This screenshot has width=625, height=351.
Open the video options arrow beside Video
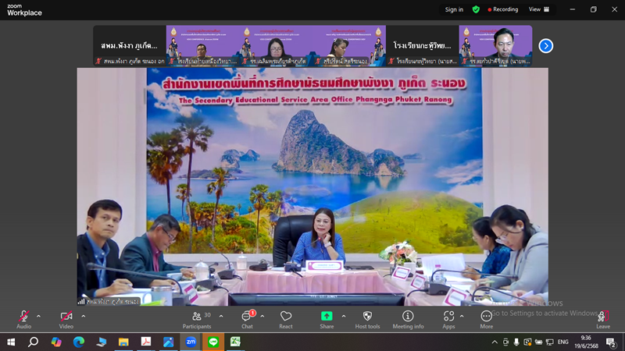pyautogui.click(x=84, y=317)
